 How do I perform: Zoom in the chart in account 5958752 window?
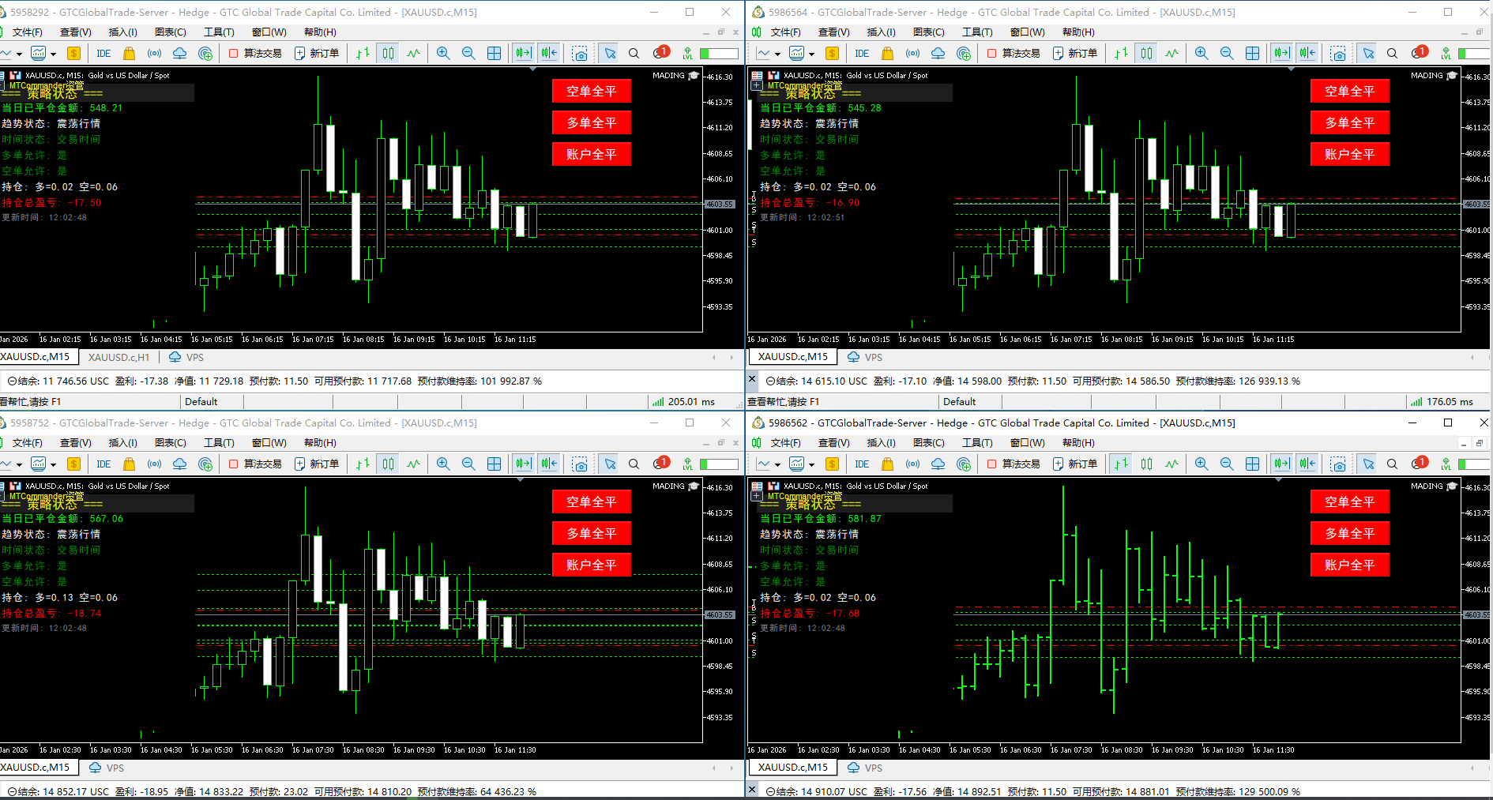tap(443, 464)
